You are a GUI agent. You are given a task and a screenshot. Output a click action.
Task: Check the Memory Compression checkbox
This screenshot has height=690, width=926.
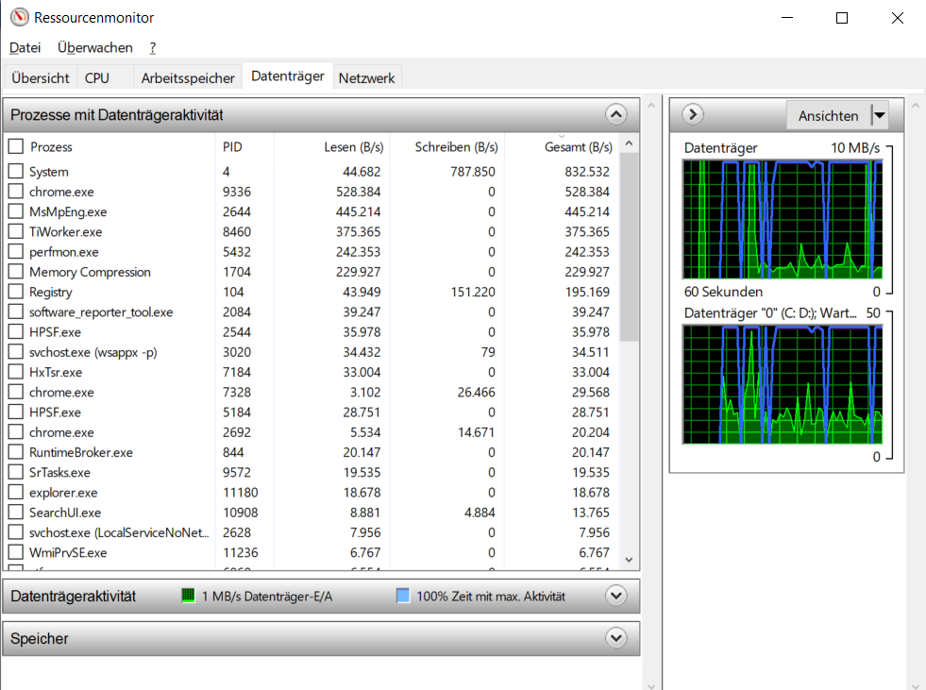(x=16, y=272)
